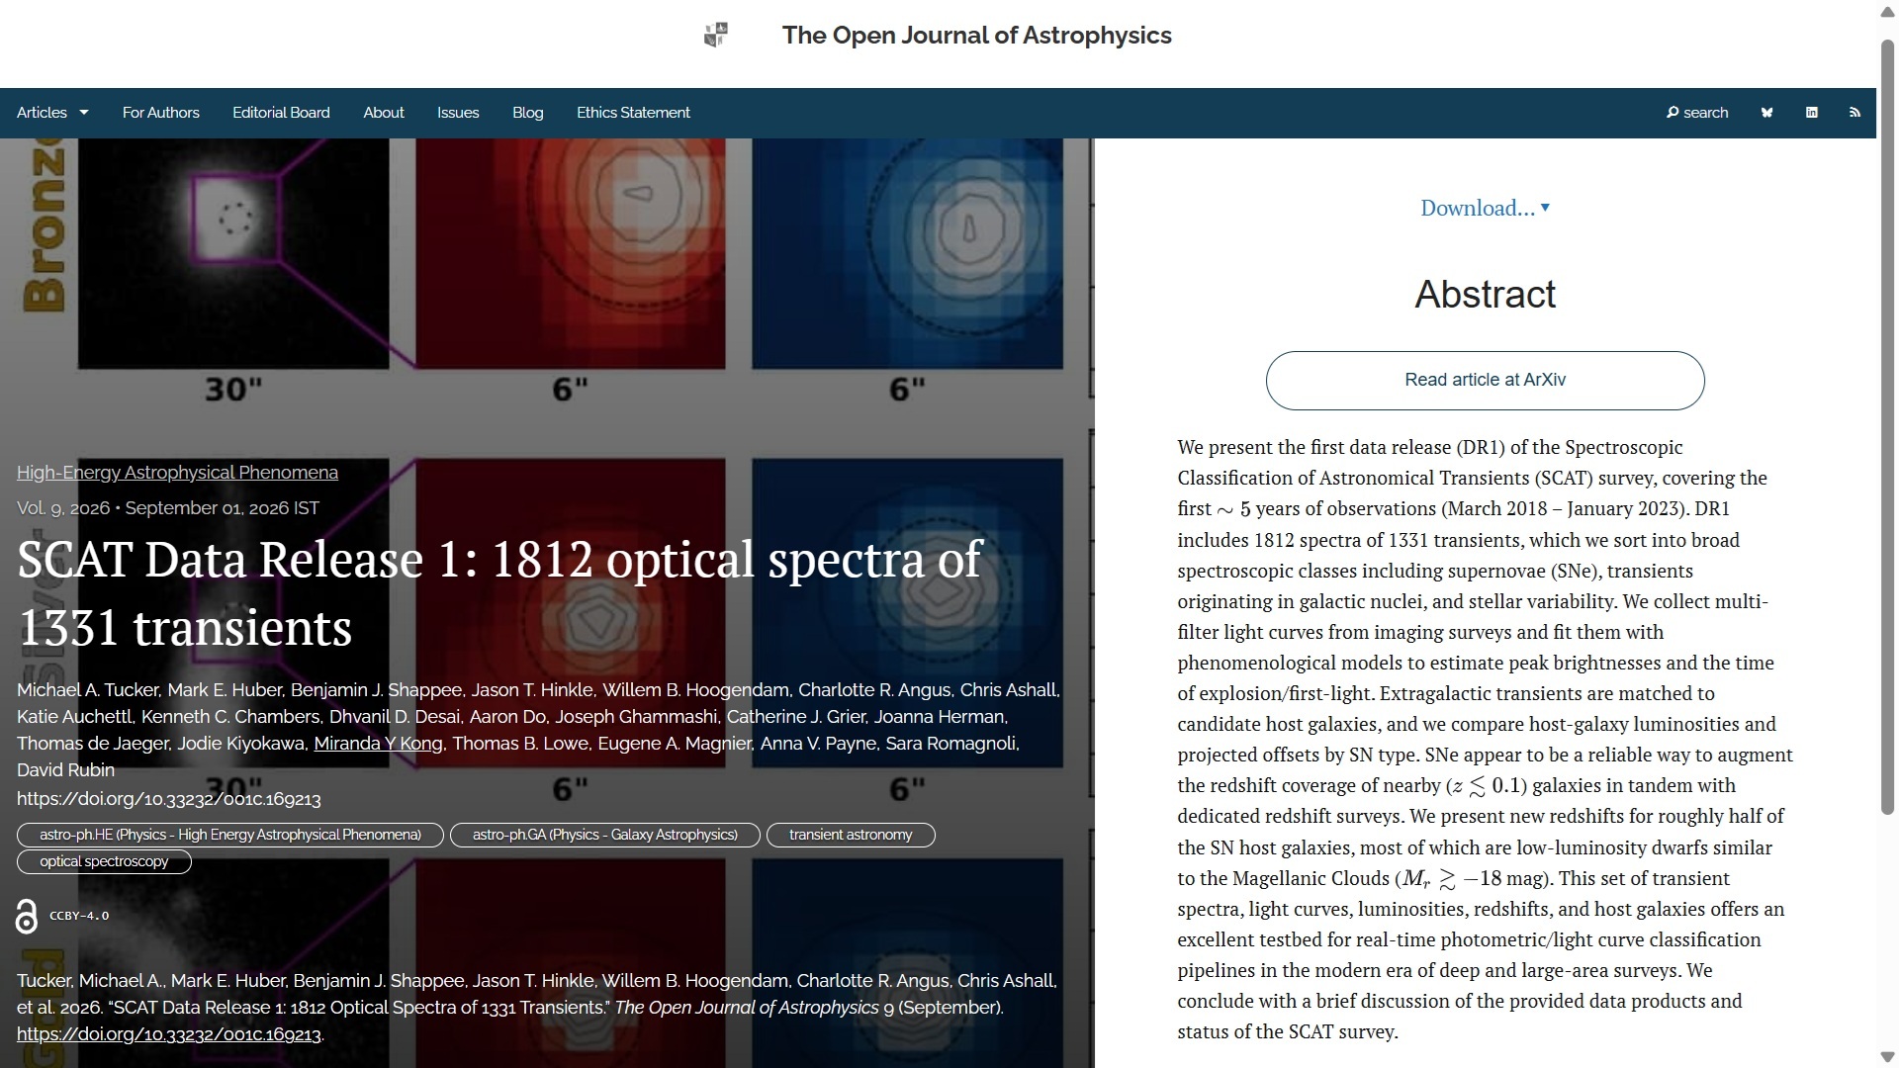Click author link Miranda Y Kong
Screen dimensions: 1899x1068
click(x=378, y=744)
